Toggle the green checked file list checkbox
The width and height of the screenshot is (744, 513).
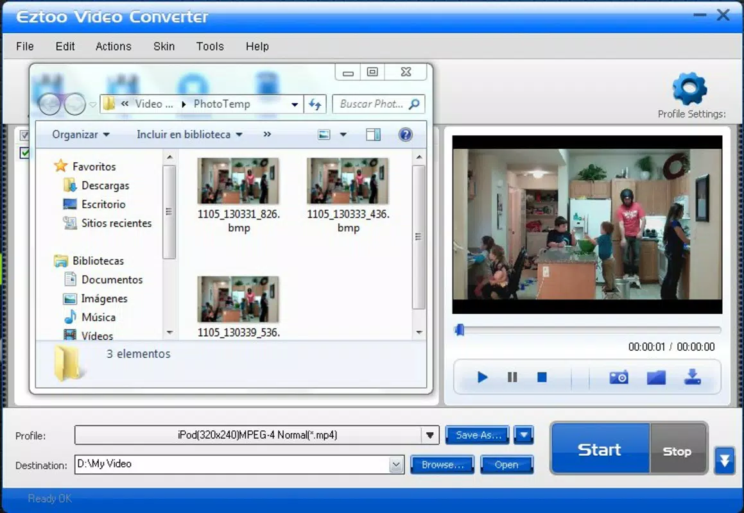click(x=24, y=153)
